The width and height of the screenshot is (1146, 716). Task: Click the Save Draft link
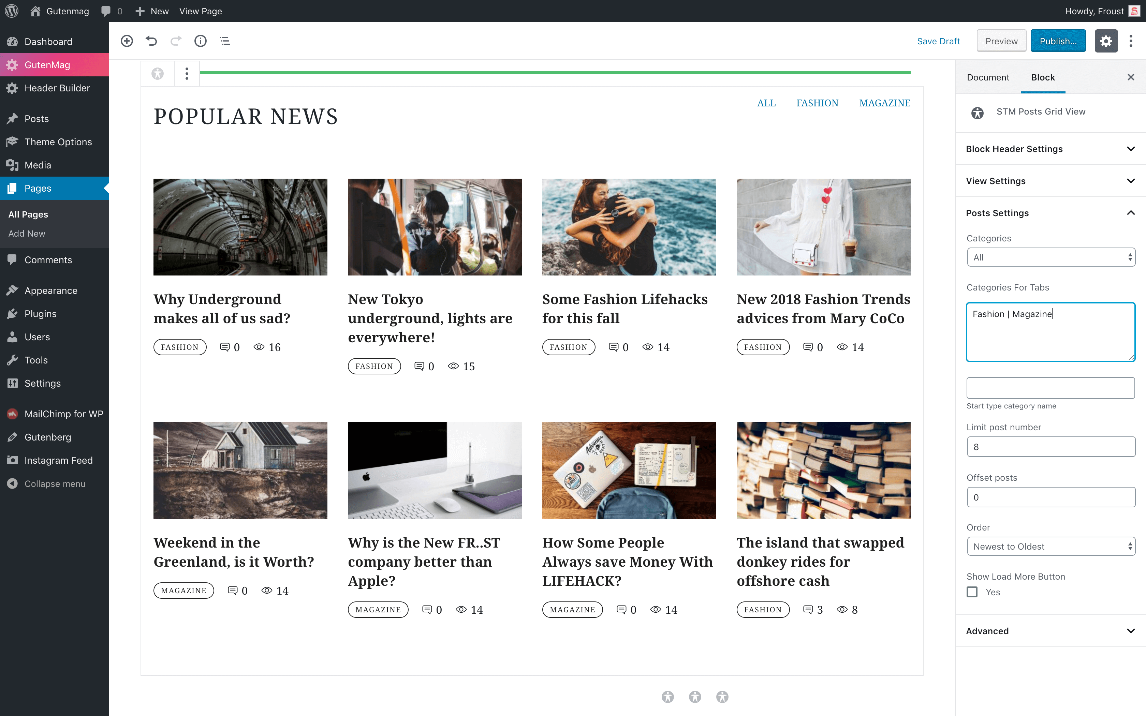[939, 41]
